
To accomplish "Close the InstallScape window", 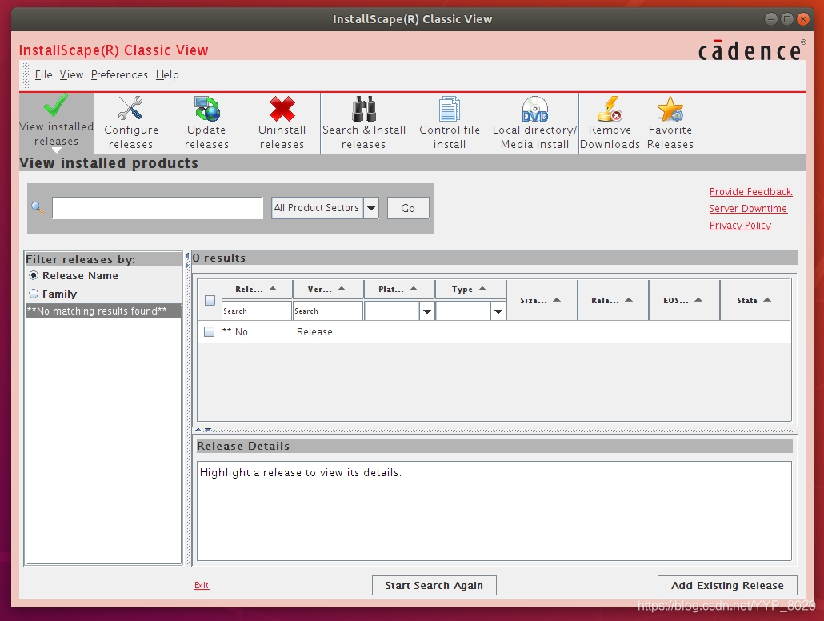I will coord(803,19).
